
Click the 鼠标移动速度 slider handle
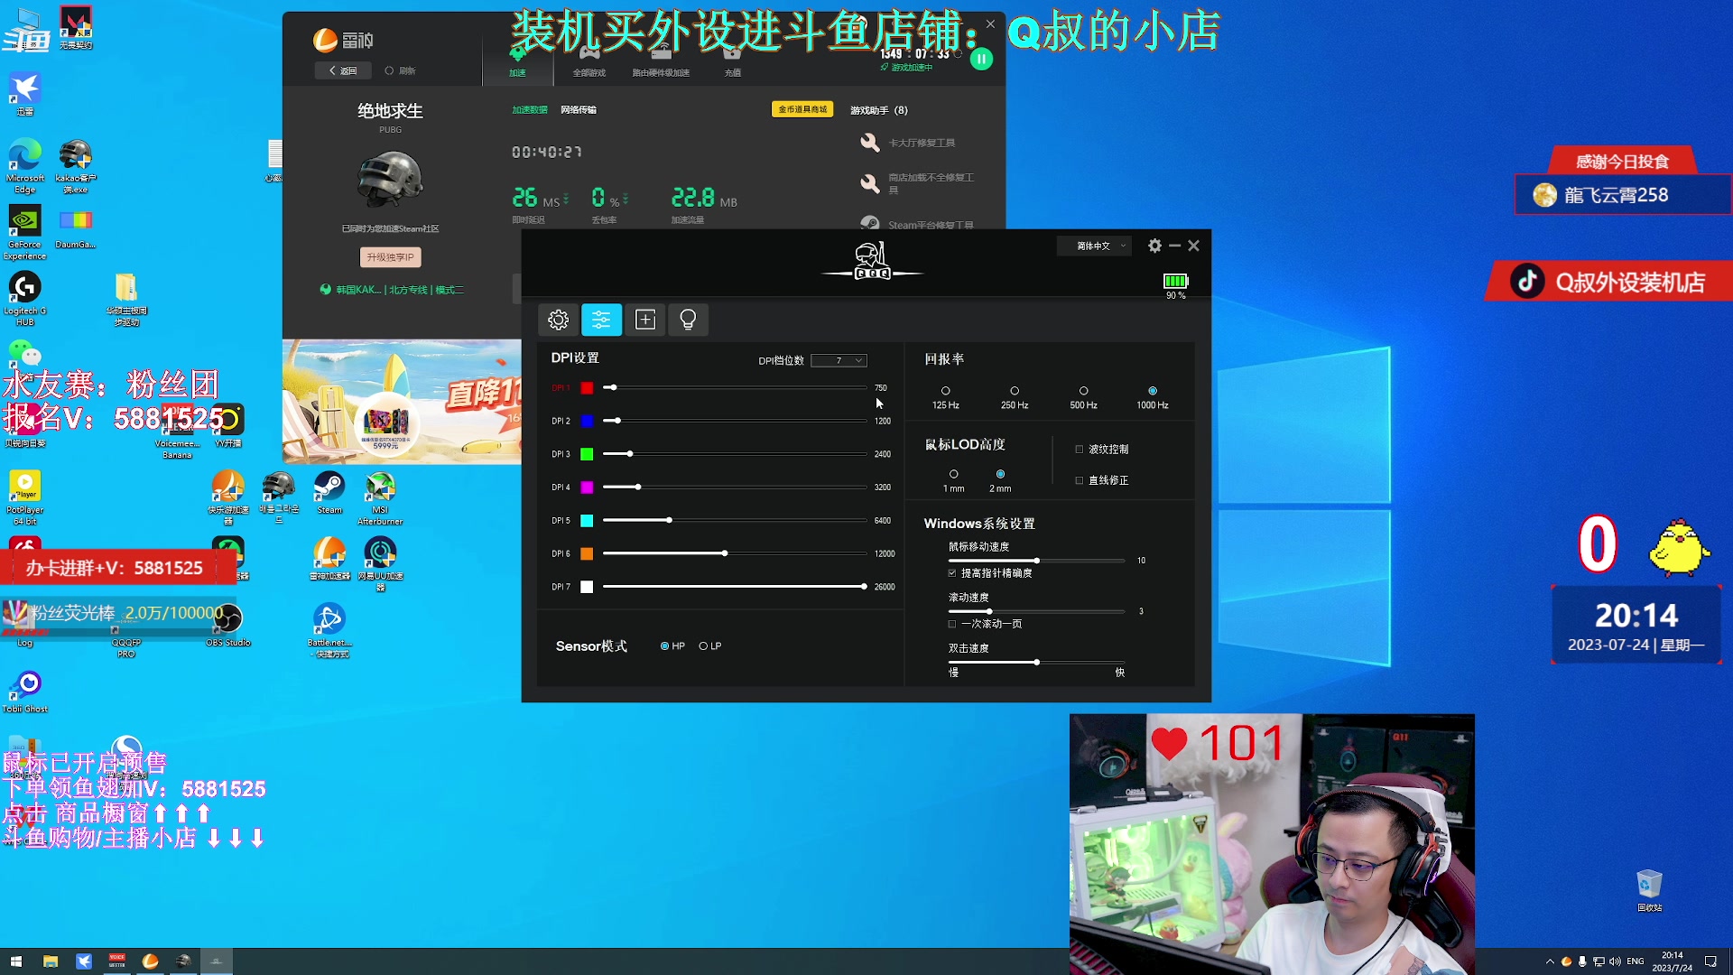coord(1036,561)
